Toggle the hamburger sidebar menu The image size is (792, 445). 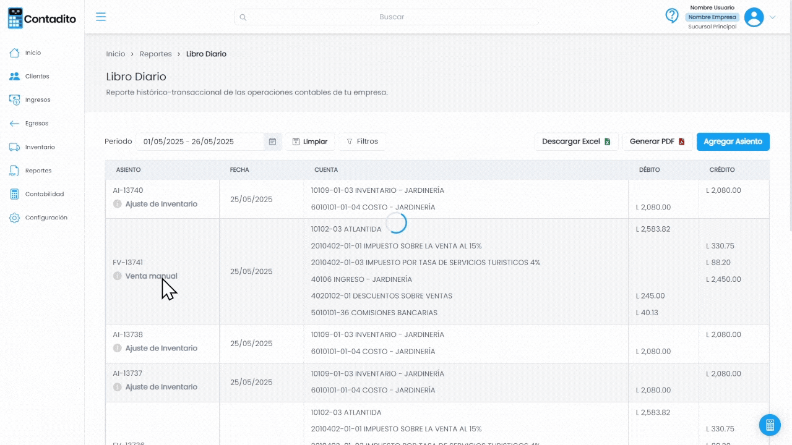pos(101,17)
